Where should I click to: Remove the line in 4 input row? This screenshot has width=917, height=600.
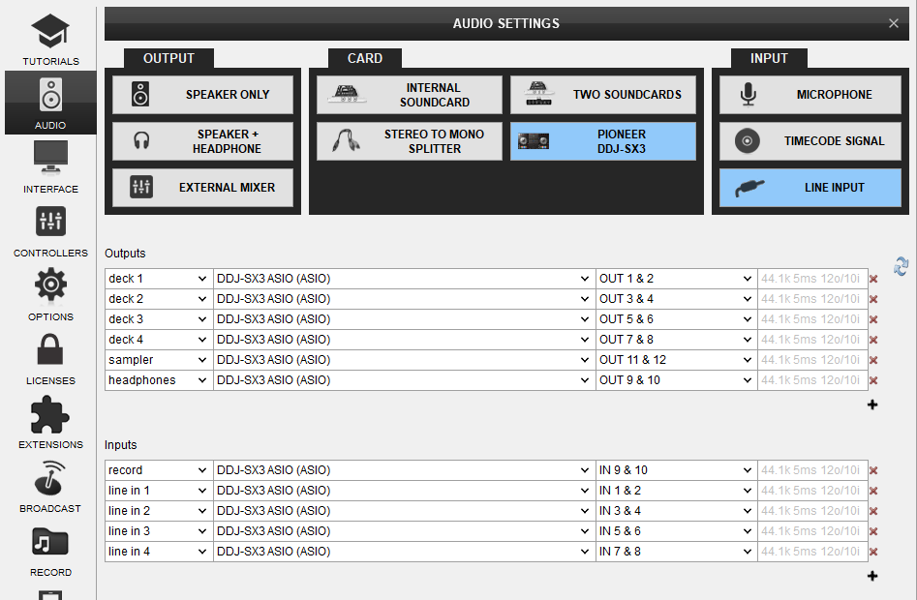[x=873, y=552]
